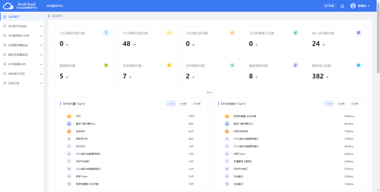Select 1小时 in API访问量 Top10 panel

pyautogui.click(x=171, y=104)
